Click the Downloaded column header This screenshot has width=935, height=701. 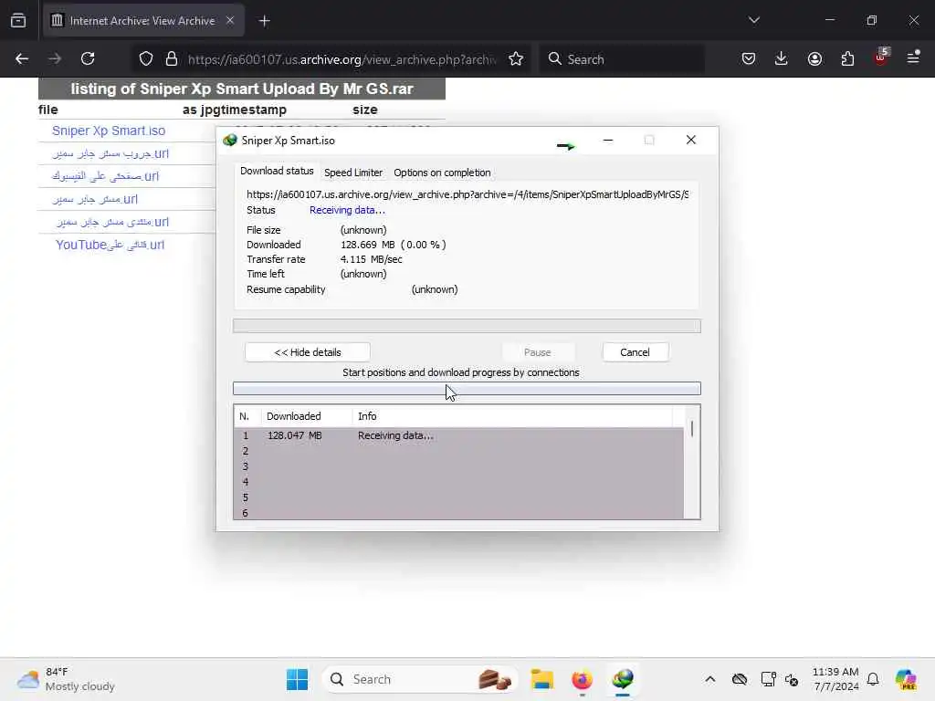pos(307,416)
